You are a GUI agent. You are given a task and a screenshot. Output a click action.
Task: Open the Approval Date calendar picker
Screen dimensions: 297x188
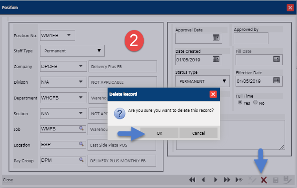pos(216,38)
